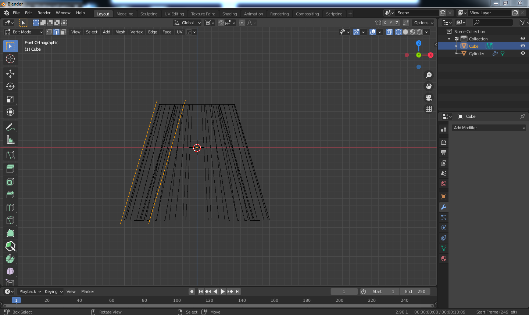Open Render properties tab icon
This screenshot has width=529, height=315.
coord(444,142)
